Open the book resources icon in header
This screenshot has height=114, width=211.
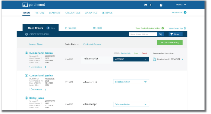tap(161, 5)
